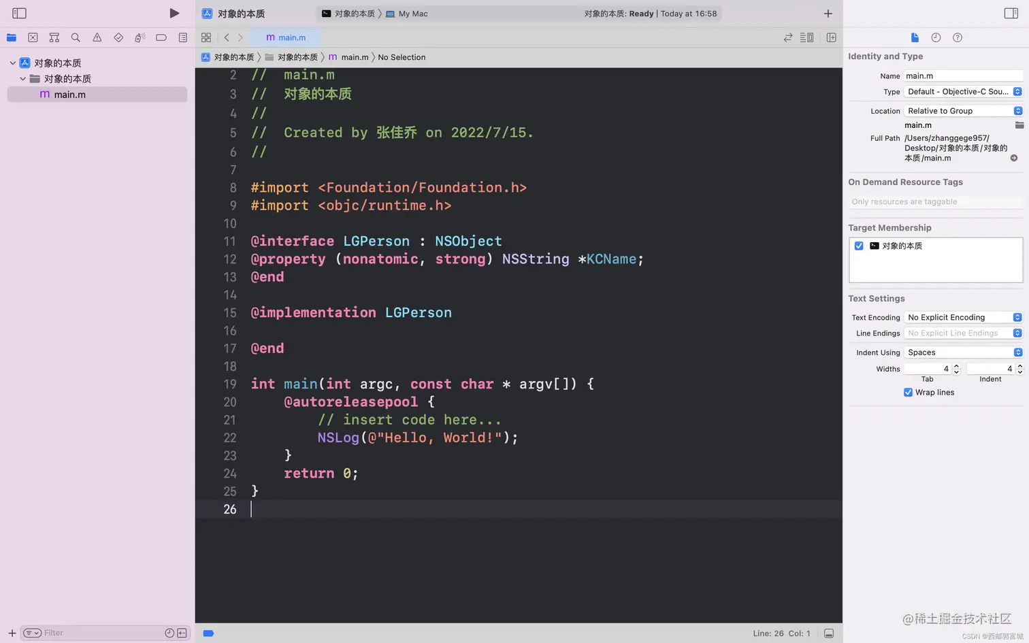Adjust the Tab width stepper
This screenshot has width=1029, height=643.
[956, 369]
